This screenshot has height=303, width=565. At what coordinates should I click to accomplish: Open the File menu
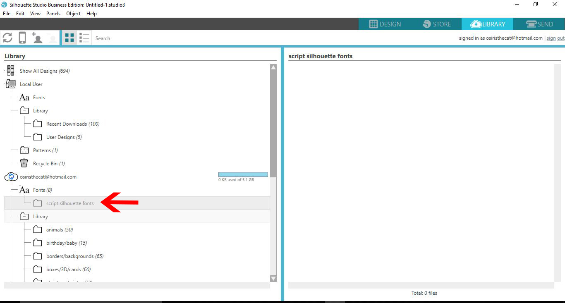[7, 14]
